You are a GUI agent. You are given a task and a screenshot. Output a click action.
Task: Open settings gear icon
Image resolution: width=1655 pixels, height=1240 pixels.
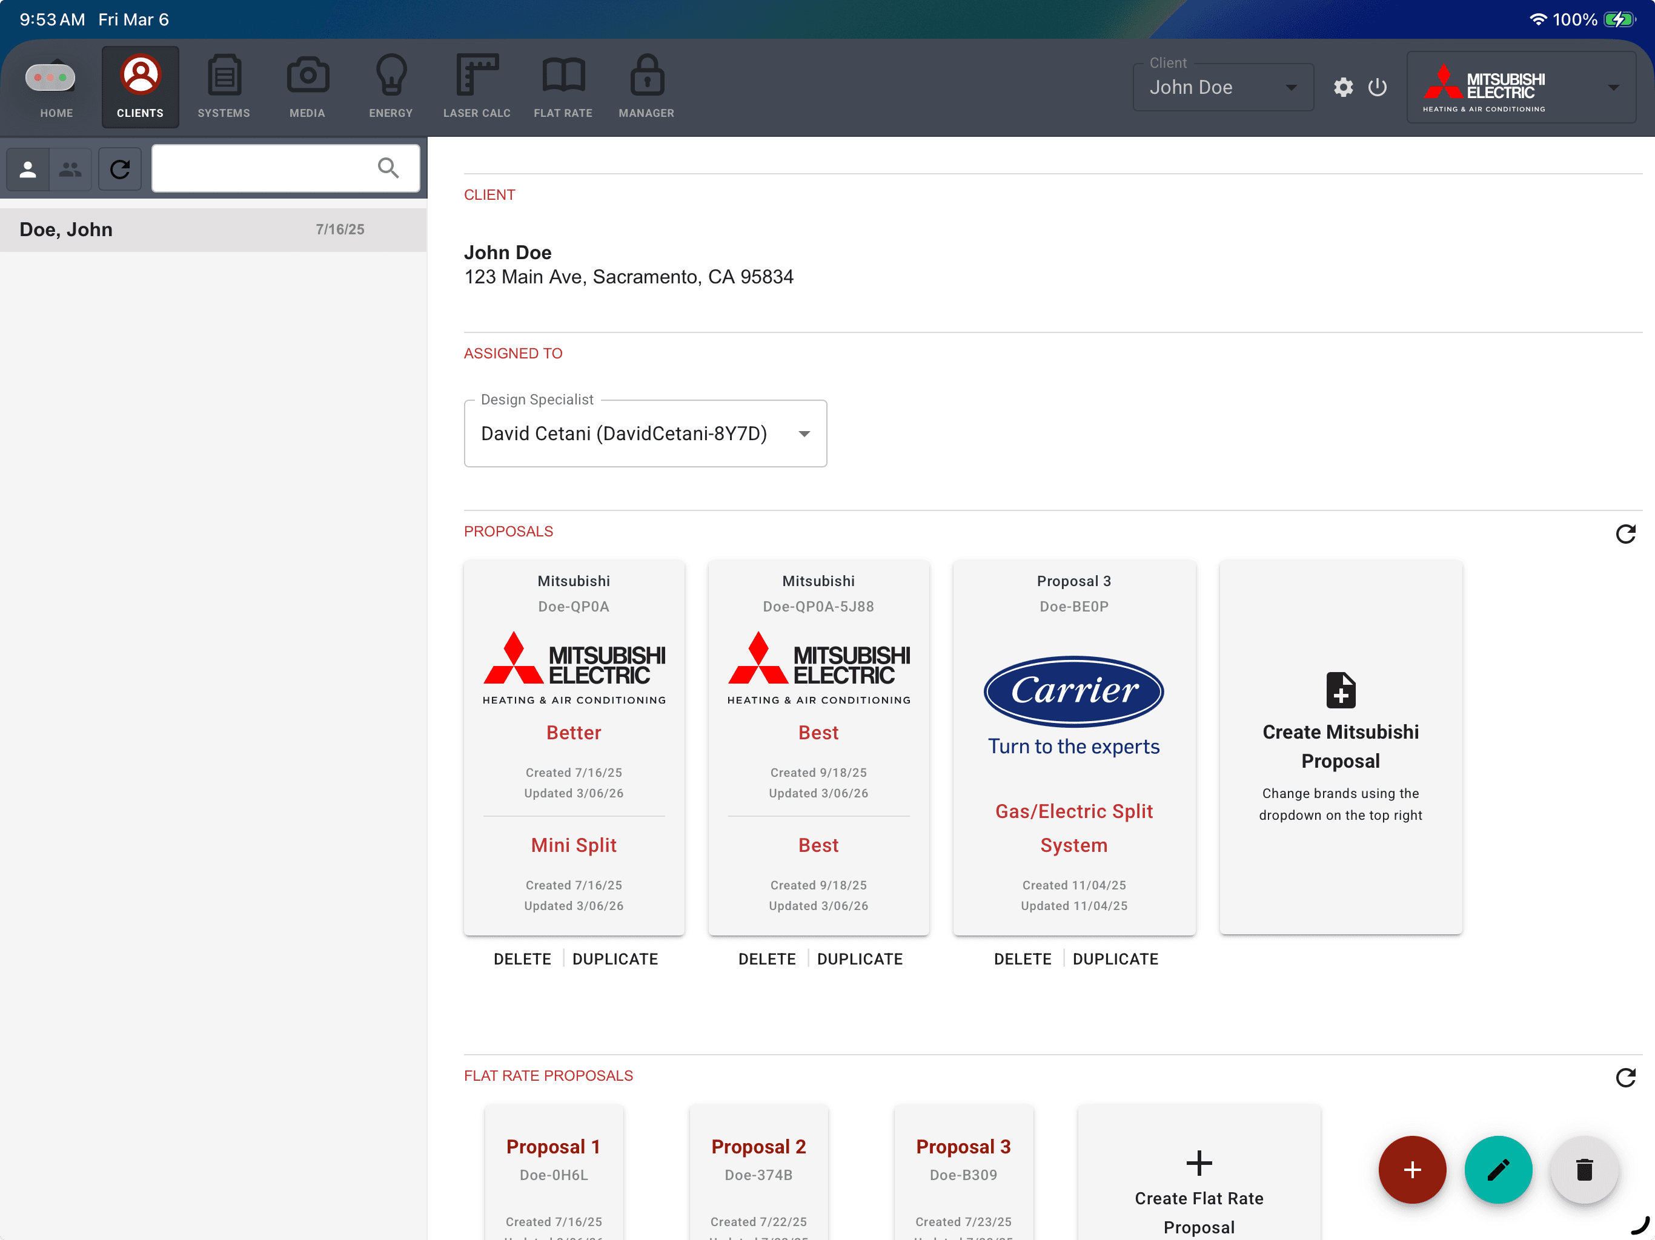coord(1343,88)
